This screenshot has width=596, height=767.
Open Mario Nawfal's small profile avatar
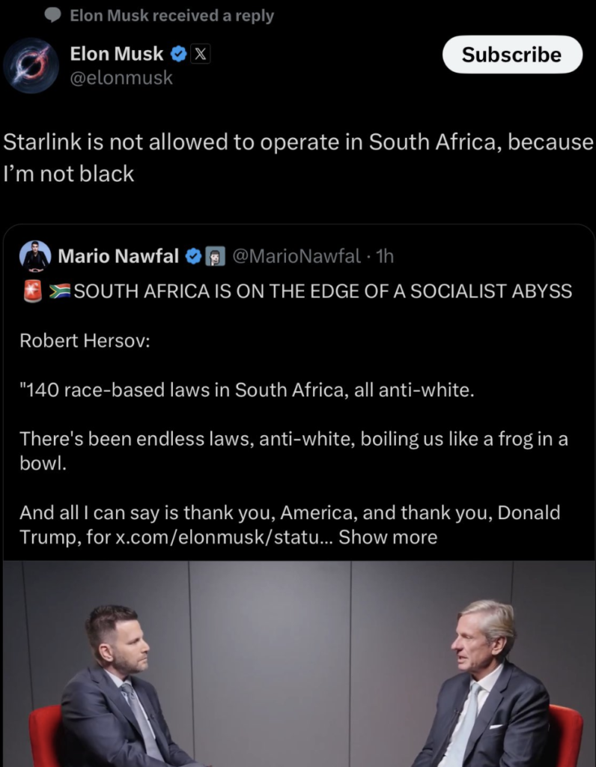point(35,256)
